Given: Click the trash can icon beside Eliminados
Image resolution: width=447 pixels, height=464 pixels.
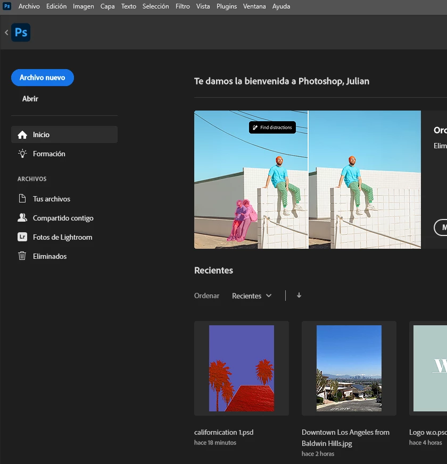Looking at the screenshot, I should point(22,256).
